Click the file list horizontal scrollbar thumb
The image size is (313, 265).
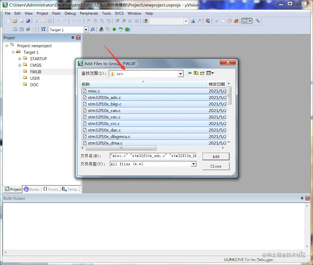click(x=121, y=148)
